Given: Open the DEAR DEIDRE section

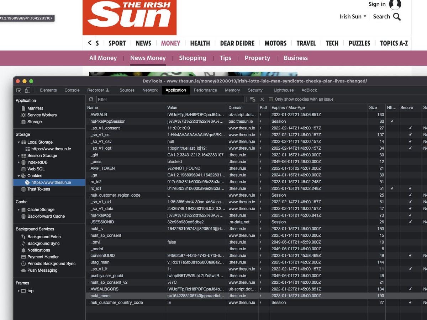Looking at the screenshot, I should pyautogui.click(x=237, y=43).
